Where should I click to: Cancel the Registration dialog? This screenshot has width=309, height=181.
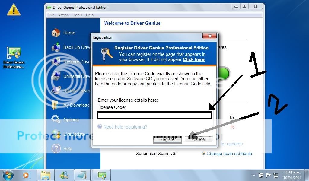click(x=199, y=139)
